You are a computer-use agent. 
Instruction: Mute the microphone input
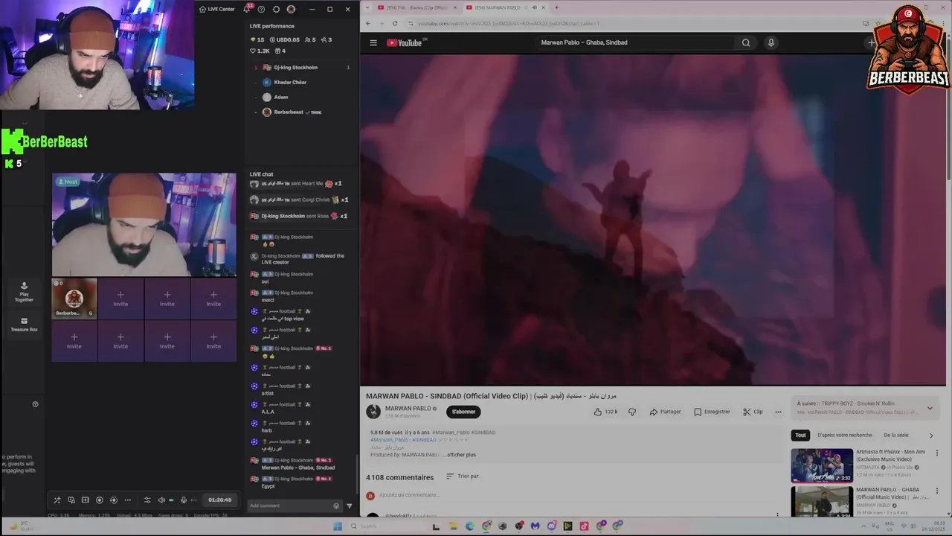pos(184,500)
